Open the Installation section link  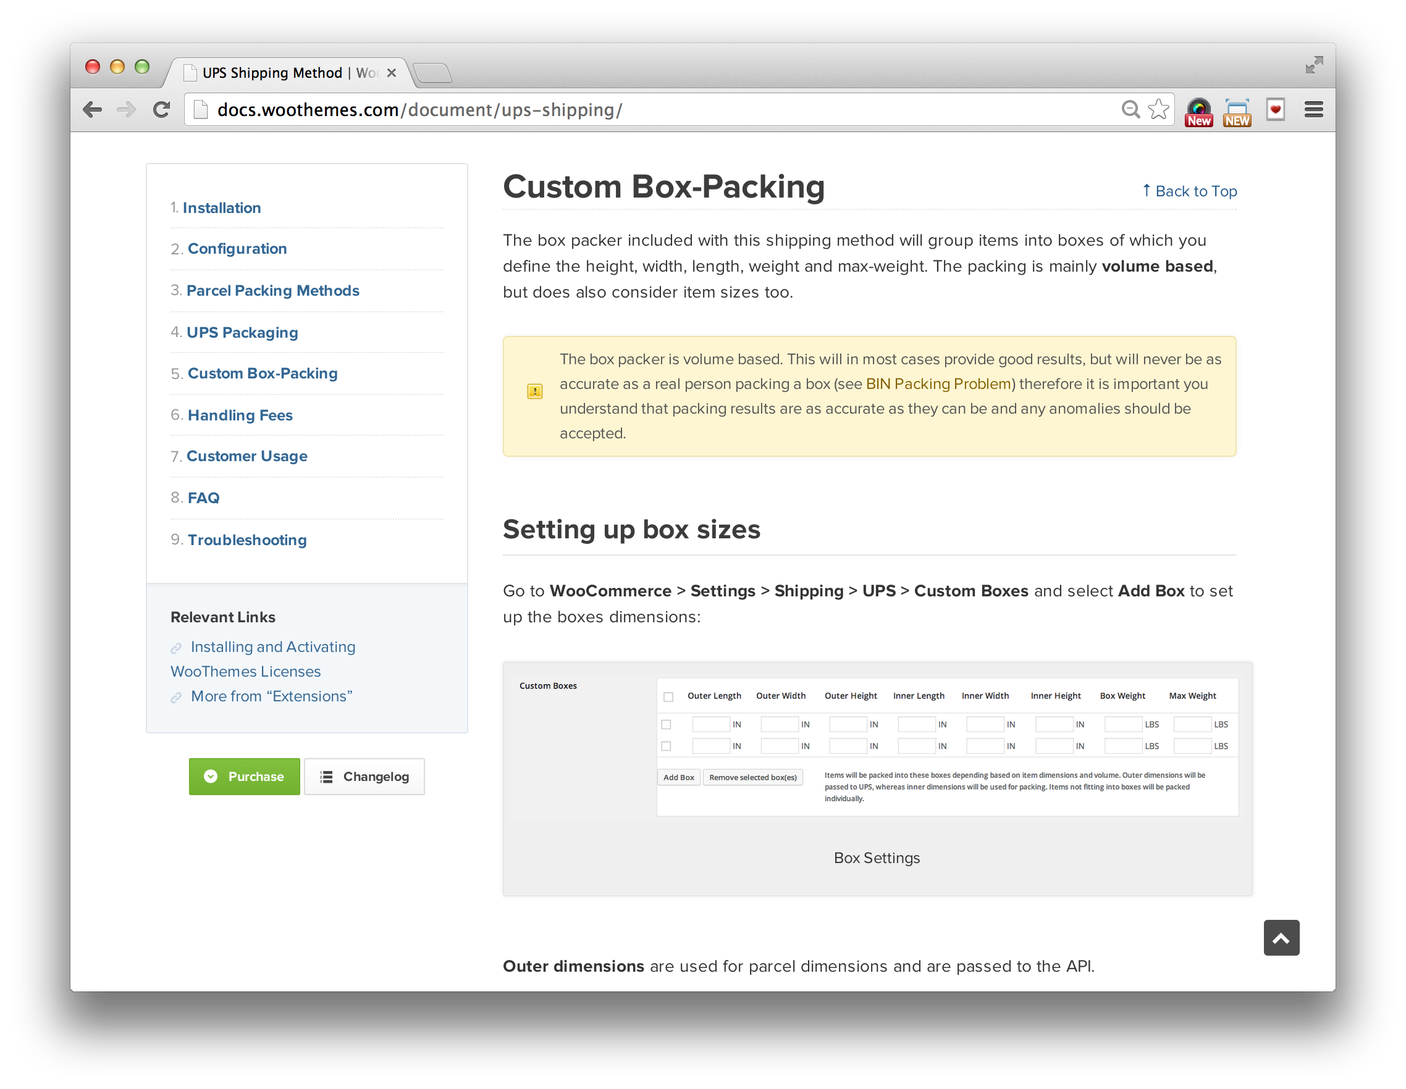pos(221,208)
